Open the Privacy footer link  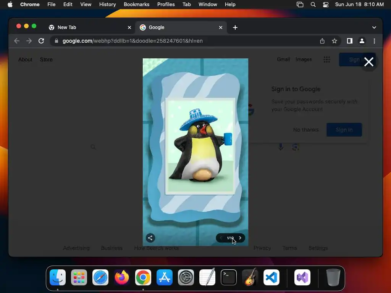(x=262, y=248)
